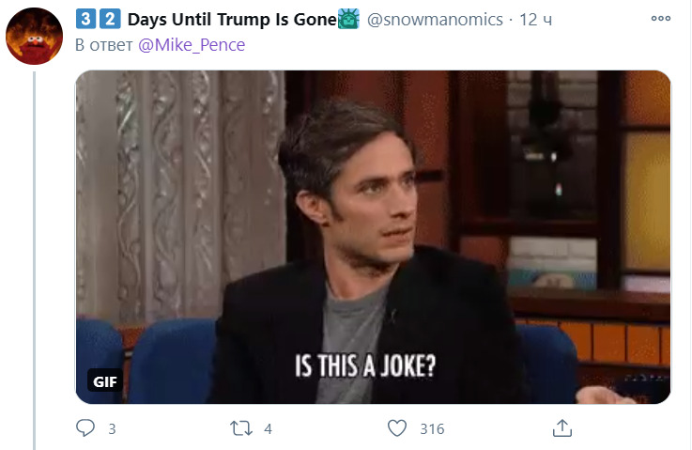
Task: Click the retweet count 4
Action: [268, 429]
